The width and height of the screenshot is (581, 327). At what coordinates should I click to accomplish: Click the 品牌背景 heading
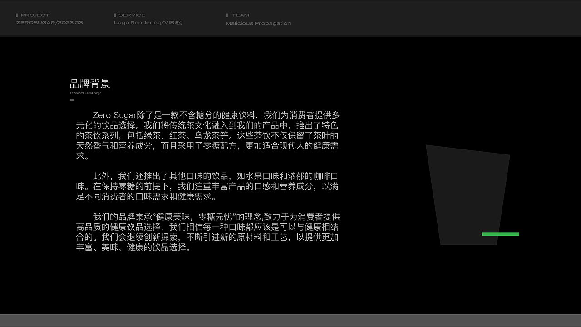tap(90, 84)
